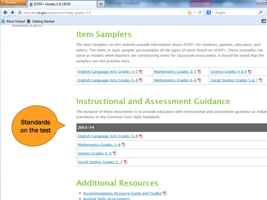The width and height of the screenshot is (267, 200).
Task: Click the Instructional and Assessment Guidance heading
Action: (153, 101)
